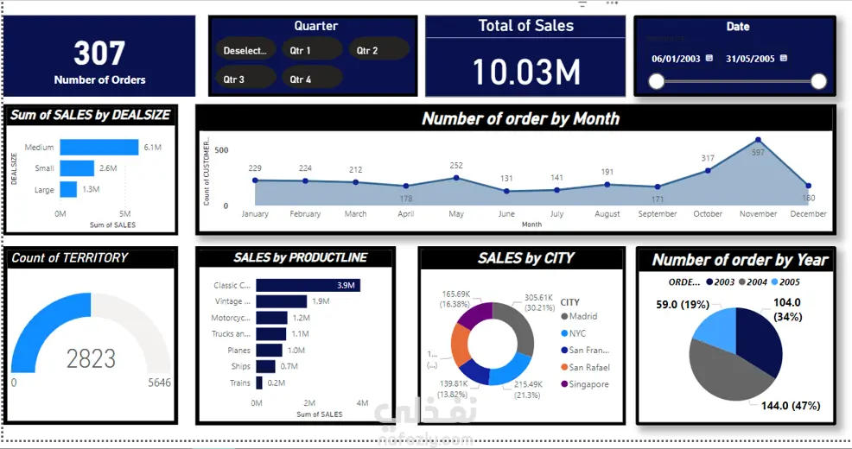Click the November data point at 597
Screen dimensions: 852x449
pos(758,140)
